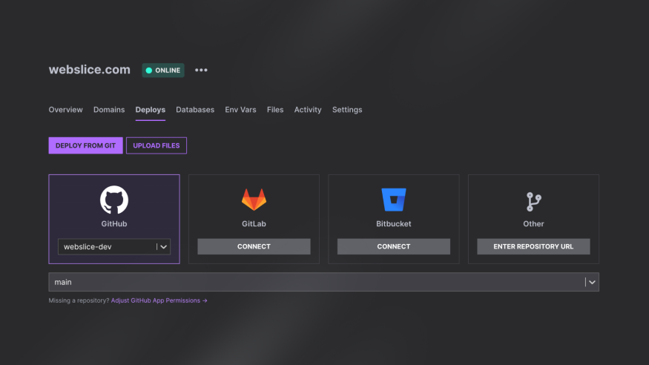Switch to the Files tab

click(275, 110)
